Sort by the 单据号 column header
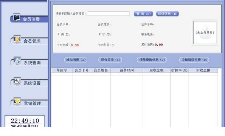The image size is (225, 136). pyautogui.click(x=62, y=70)
